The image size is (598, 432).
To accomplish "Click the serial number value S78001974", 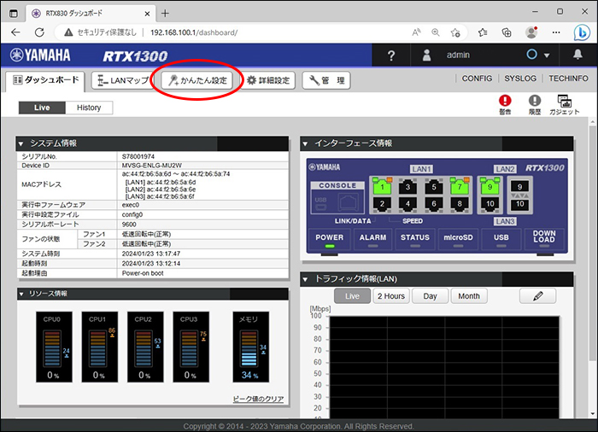I will [x=138, y=157].
